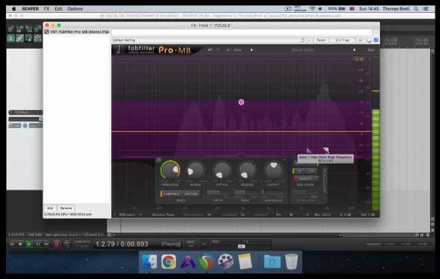Open the REAPER application menu

30,9
